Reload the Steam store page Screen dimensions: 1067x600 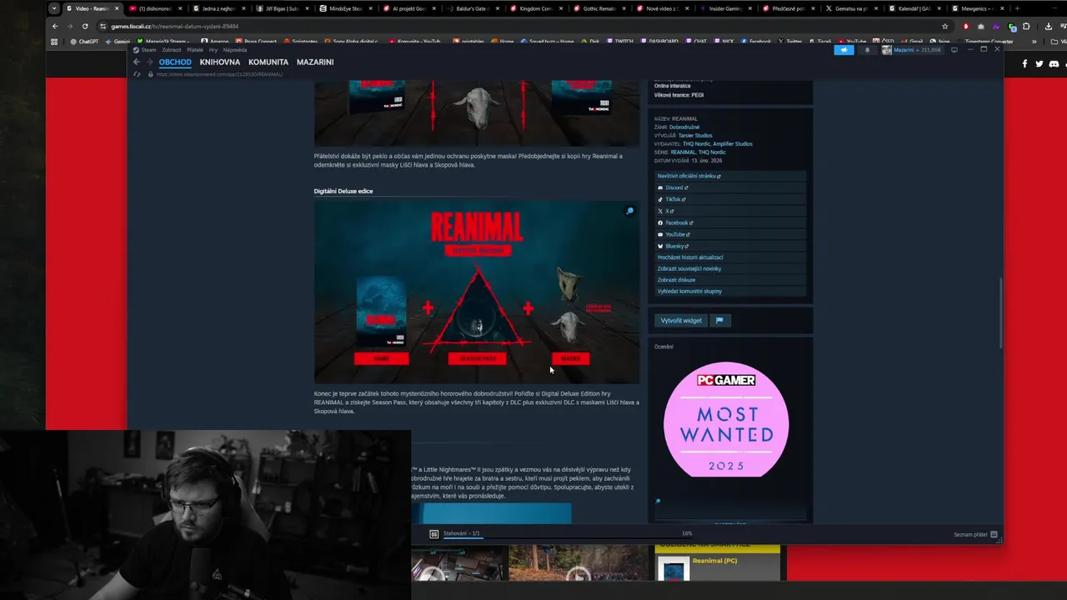[137, 74]
